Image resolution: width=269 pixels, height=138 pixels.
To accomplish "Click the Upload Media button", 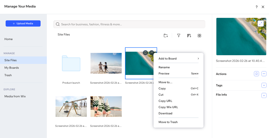I will pyautogui.click(x=23, y=23).
